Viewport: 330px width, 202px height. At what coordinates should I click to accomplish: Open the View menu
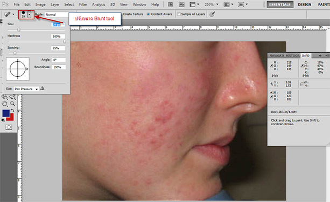123,4
